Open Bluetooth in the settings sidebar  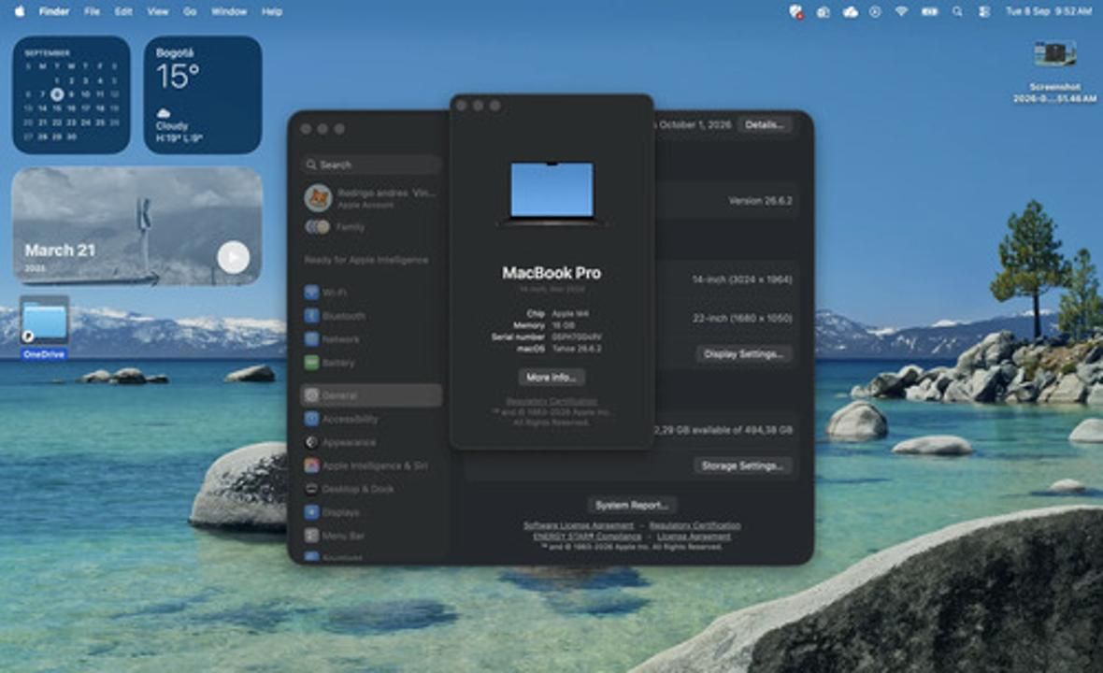tap(371, 316)
